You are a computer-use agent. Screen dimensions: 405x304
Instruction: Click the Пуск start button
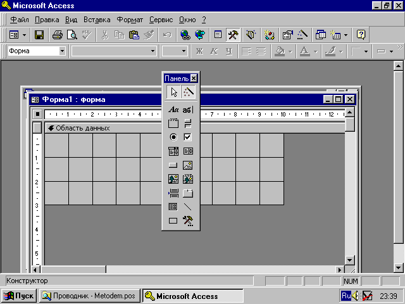[x=19, y=296]
